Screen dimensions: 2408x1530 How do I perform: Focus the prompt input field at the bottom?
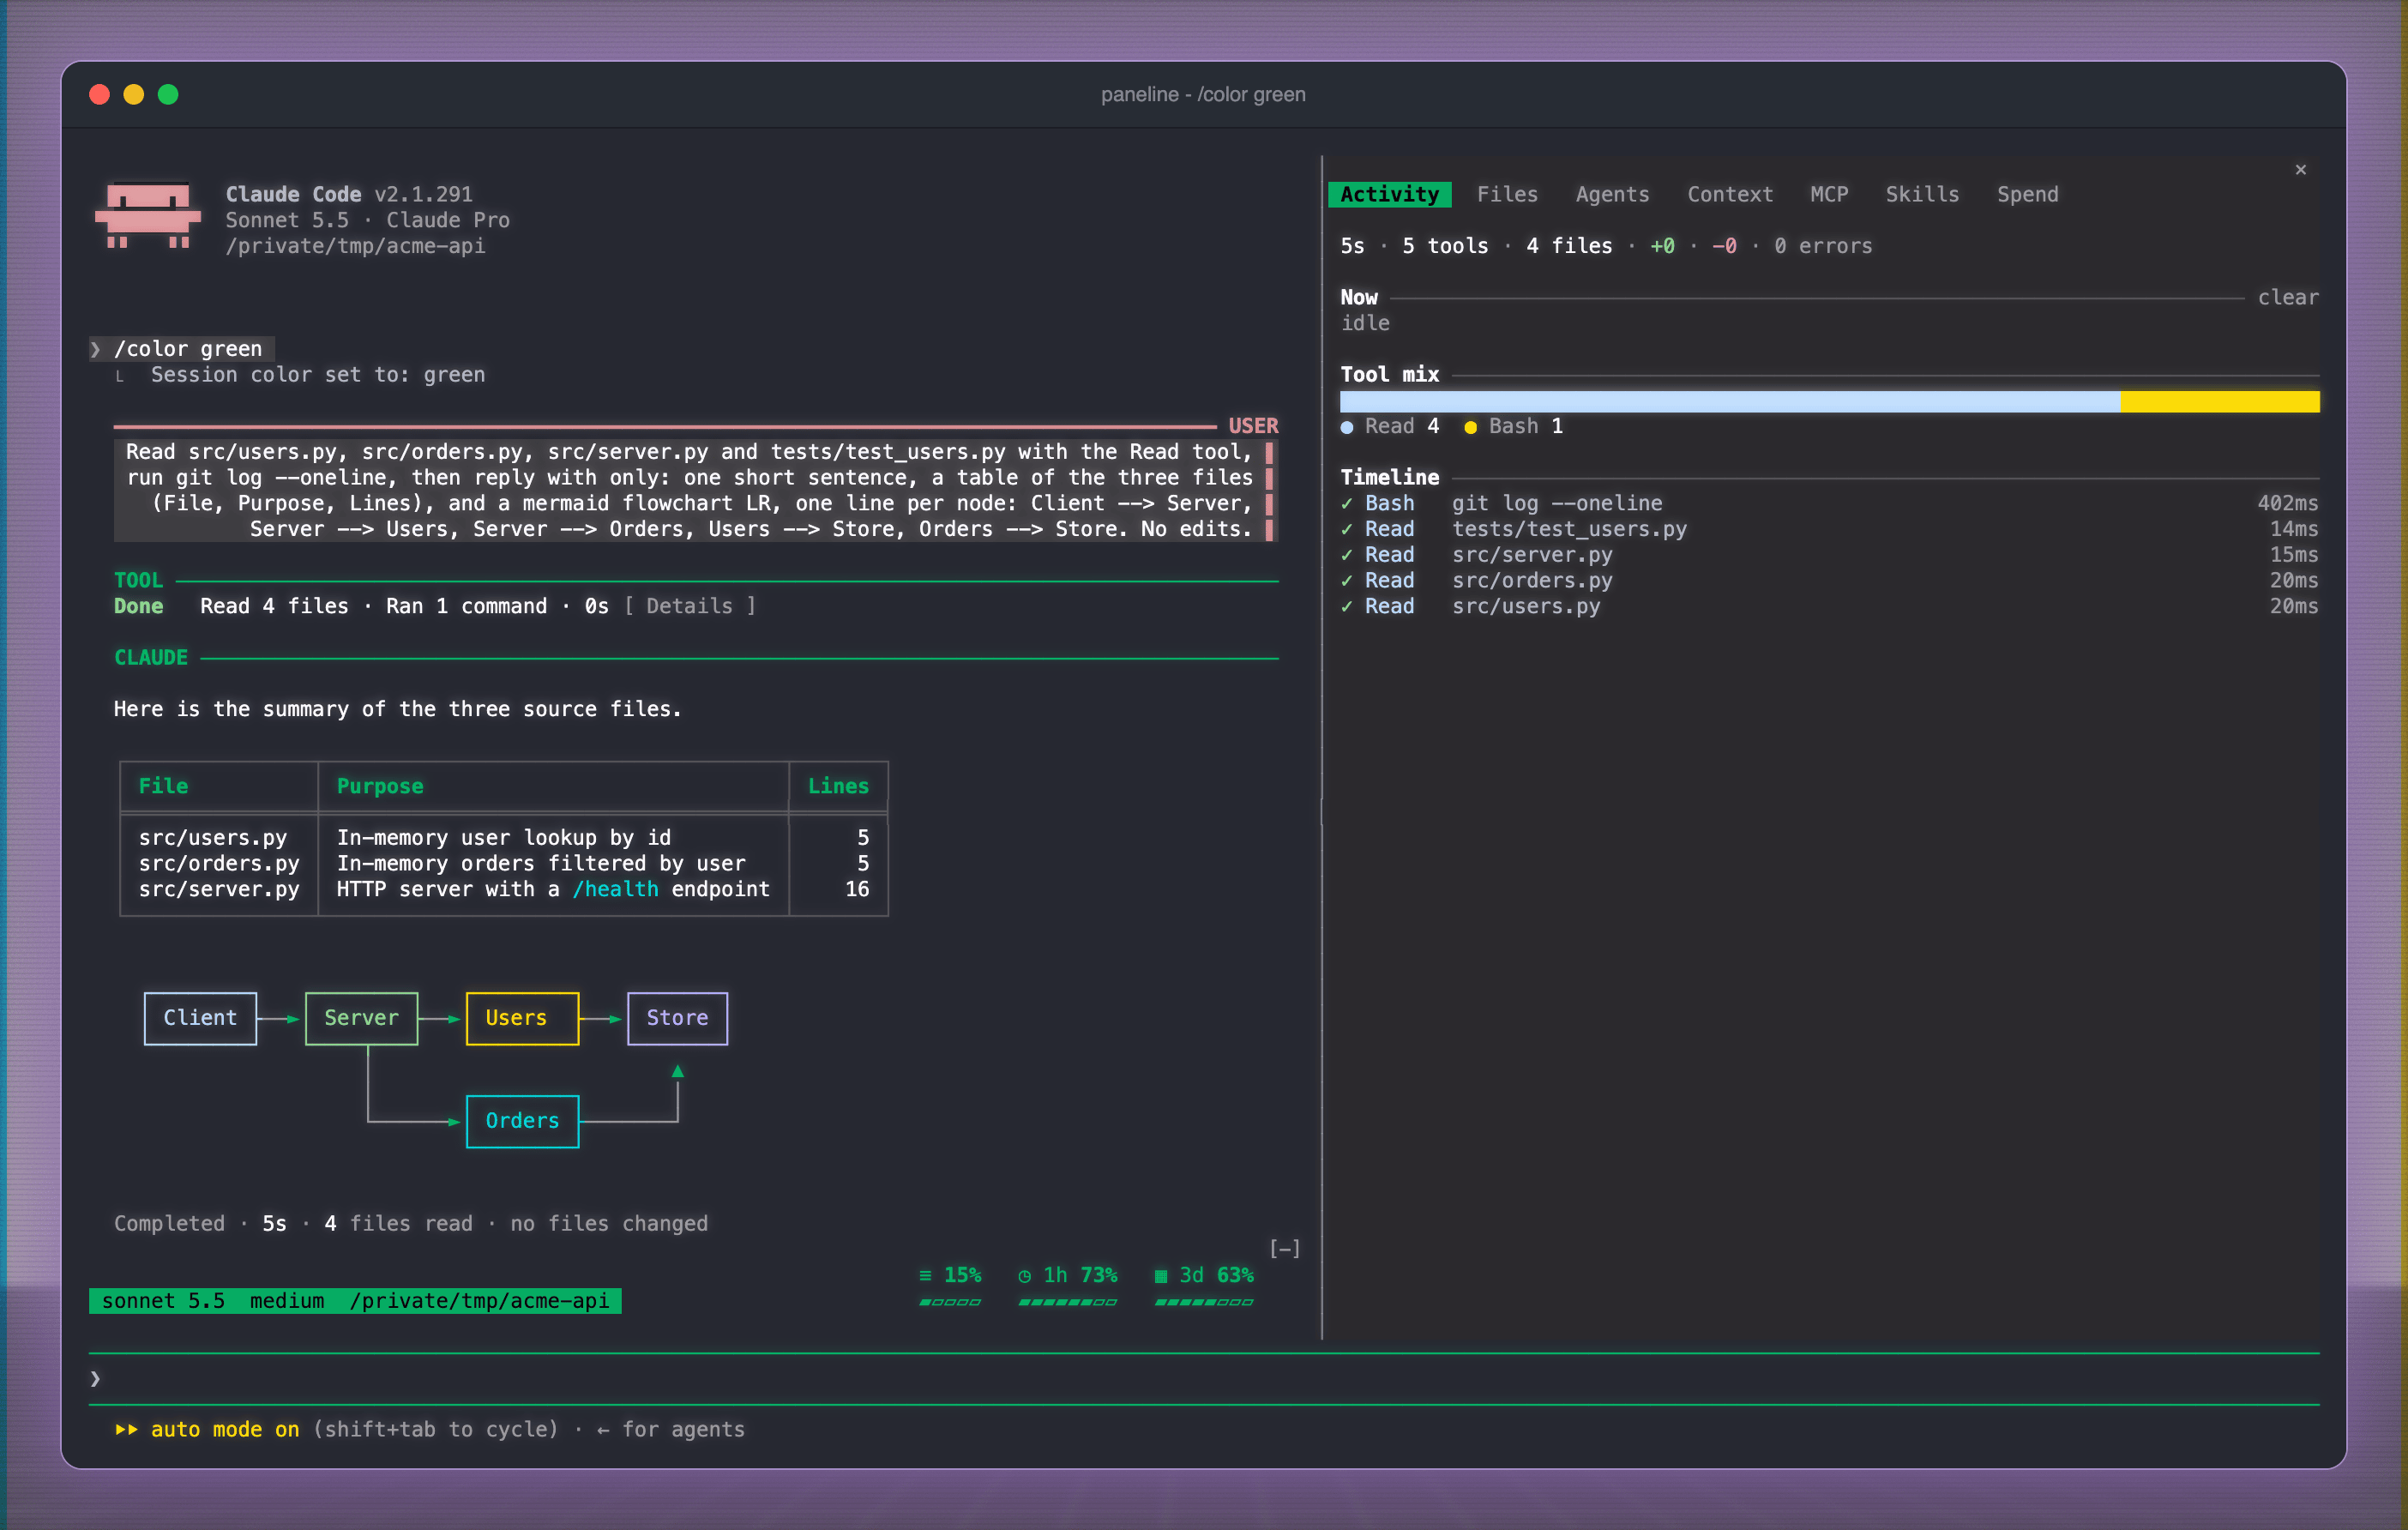pyautogui.click(x=1204, y=1379)
